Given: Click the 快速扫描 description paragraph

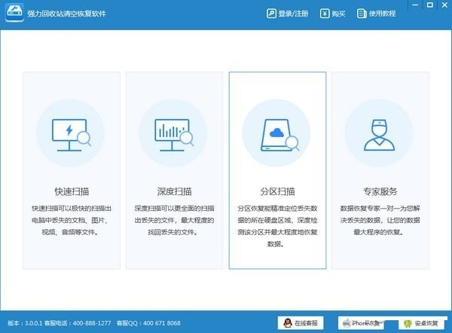Looking at the screenshot, I should coord(72,220).
